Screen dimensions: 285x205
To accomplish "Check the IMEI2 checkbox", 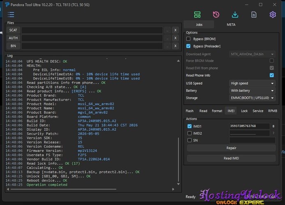I will point(189,133).
